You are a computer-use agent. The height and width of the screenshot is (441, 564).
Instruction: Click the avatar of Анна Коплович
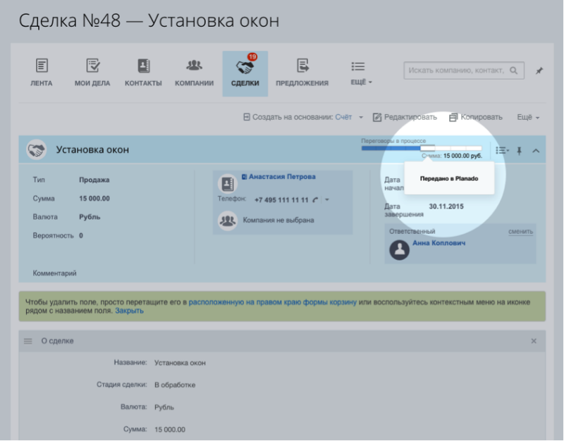[x=399, y=250]
